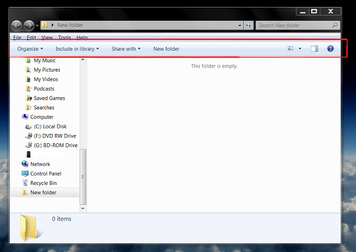Click the New folder toolbar button
Image resolution: width=356 pixels, height=252 pixels.
[166, 49]
